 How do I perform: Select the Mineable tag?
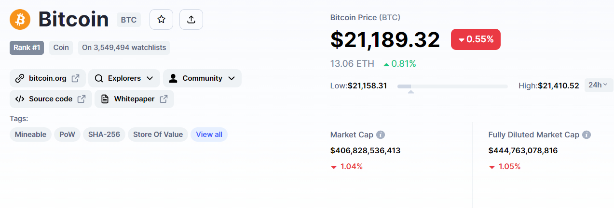30,135
